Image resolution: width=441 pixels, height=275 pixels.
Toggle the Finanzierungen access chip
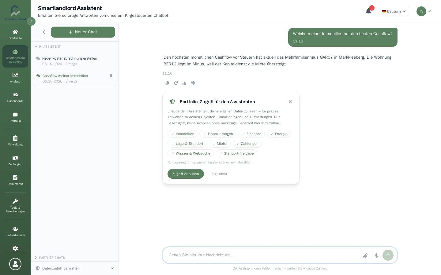pos(218,134)
